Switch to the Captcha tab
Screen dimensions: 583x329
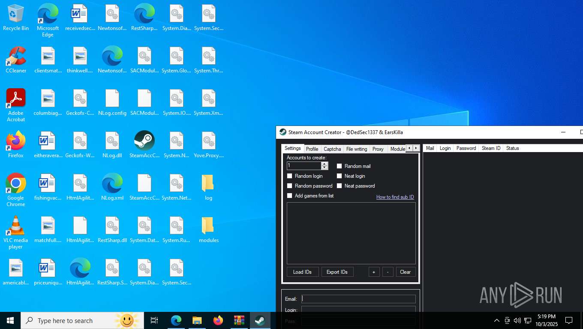click(332, 149)
